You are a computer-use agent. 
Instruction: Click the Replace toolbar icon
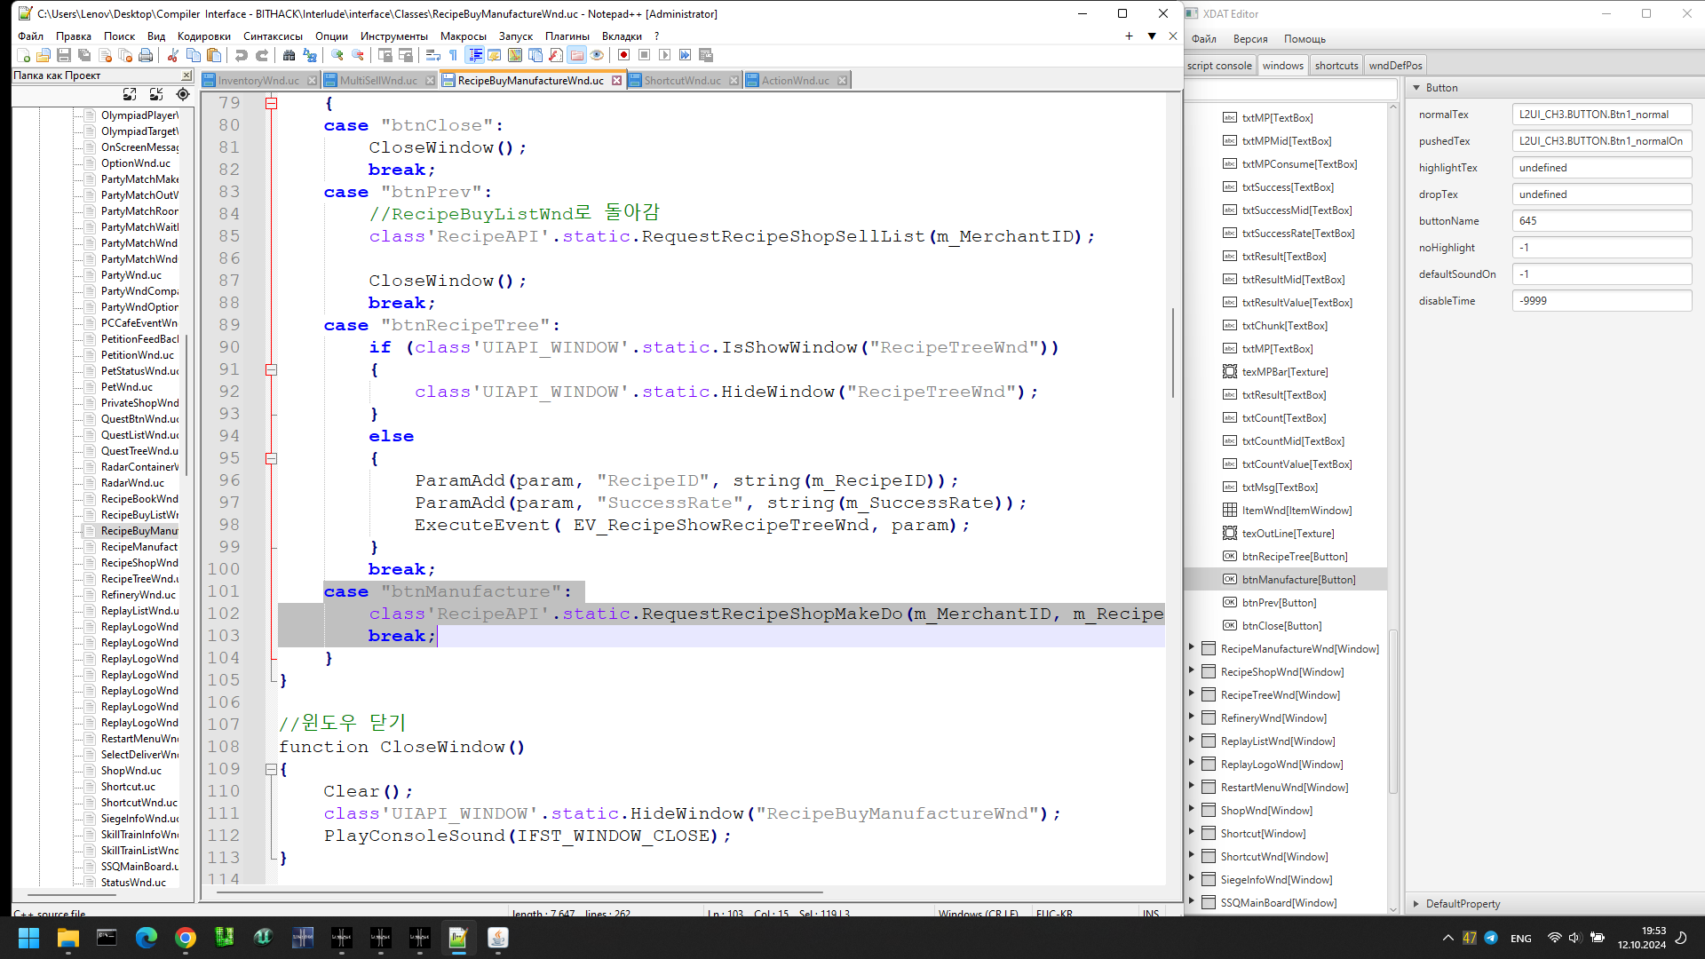pyautogui.click(x=310, y=55)
